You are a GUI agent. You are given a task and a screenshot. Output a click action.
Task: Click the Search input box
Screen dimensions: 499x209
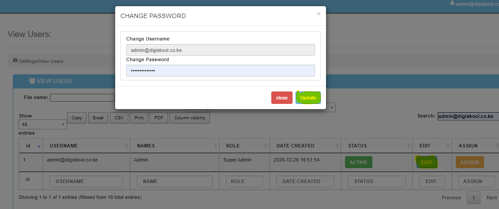click(468, 116)
